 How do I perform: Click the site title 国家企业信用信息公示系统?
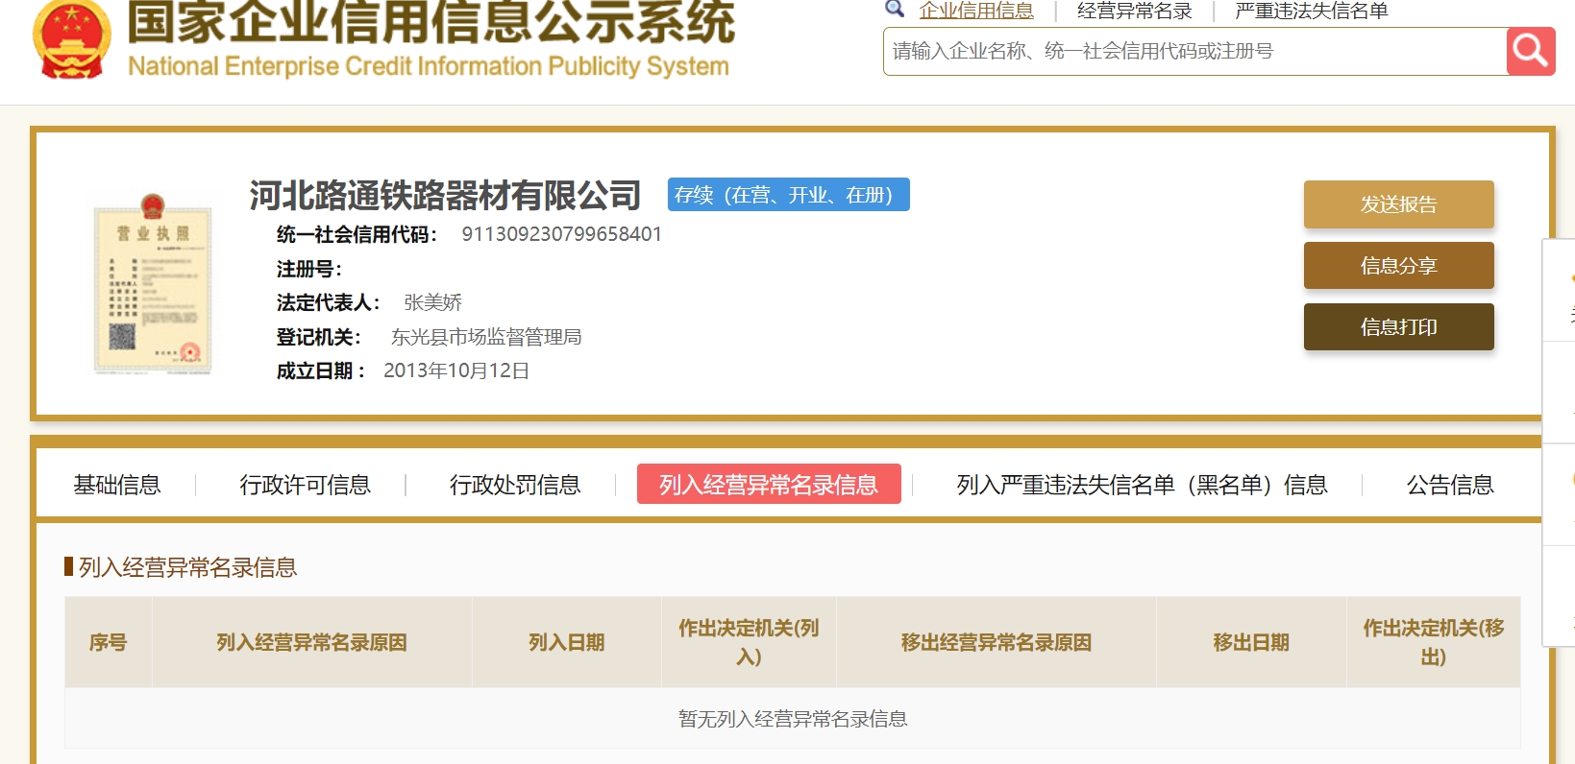(431, 22)
